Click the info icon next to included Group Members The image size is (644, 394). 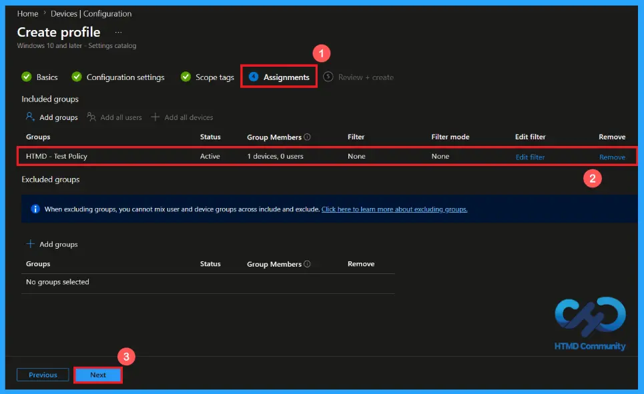click(307, 137)
